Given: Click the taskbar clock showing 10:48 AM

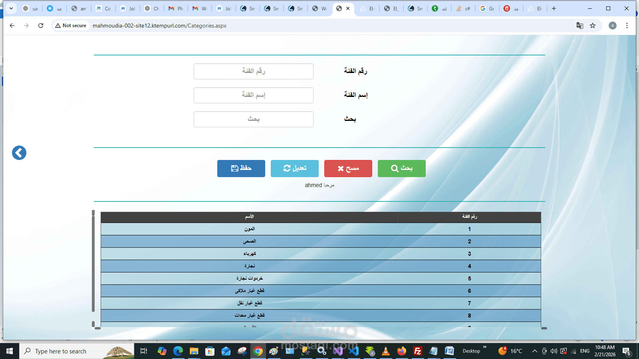Looking at the screenshot, I should (605, 351).
